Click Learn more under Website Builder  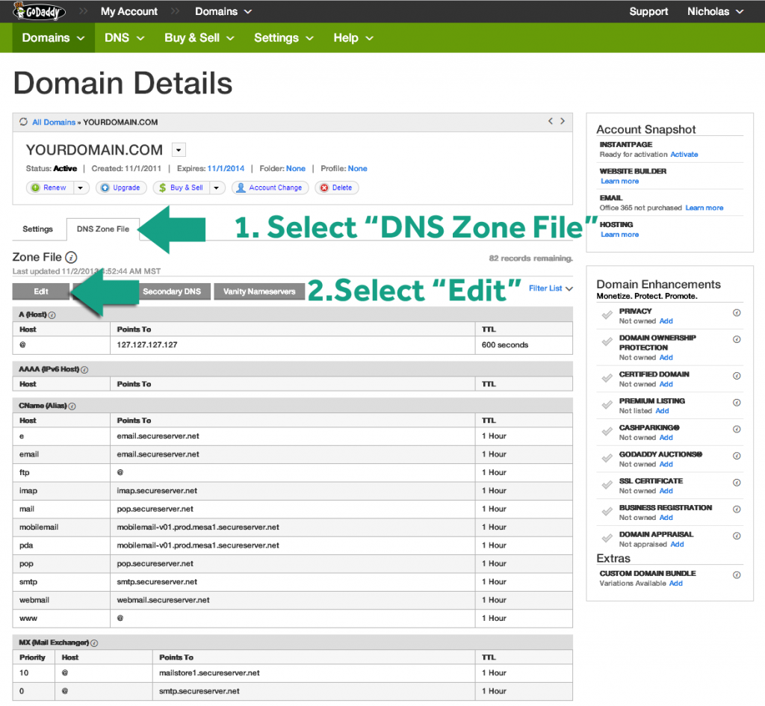click(619, 181)
